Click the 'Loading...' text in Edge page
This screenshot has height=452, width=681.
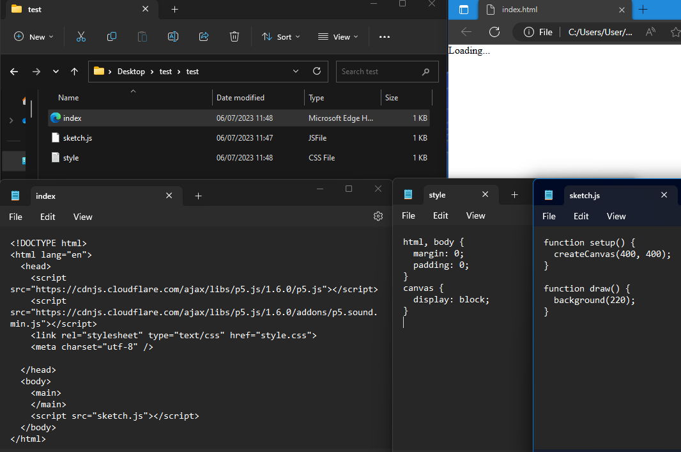click(x=469, y=51)
